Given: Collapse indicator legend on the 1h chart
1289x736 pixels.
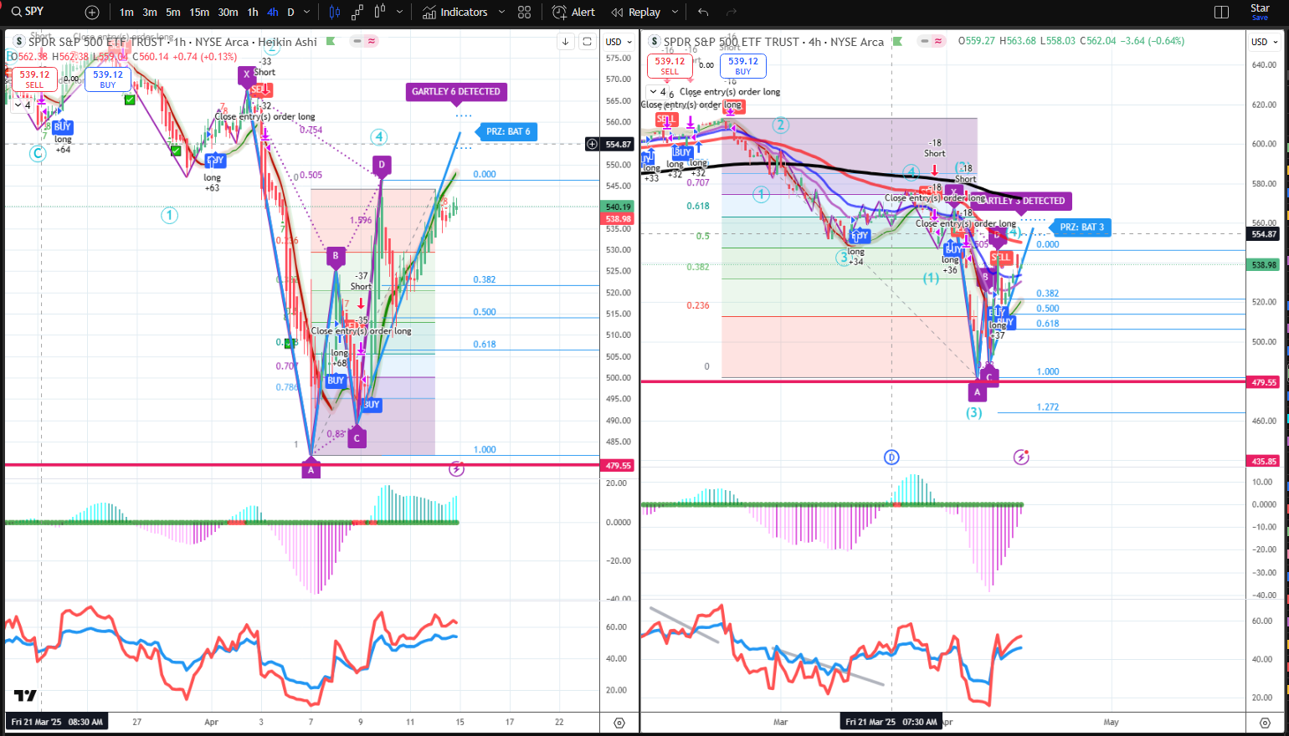Looking at the screenshot, I should coord(23,105).
